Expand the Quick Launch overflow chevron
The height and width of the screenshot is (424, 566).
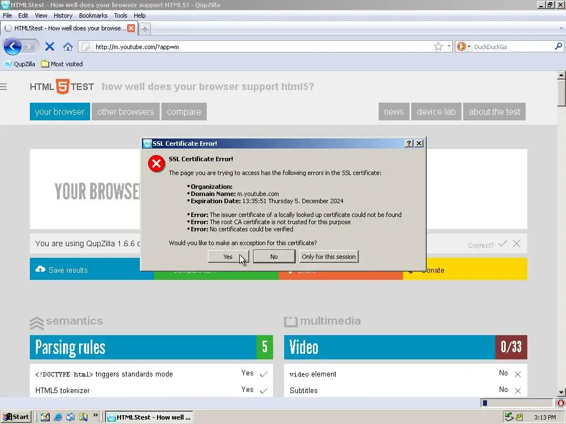point(95,415)
